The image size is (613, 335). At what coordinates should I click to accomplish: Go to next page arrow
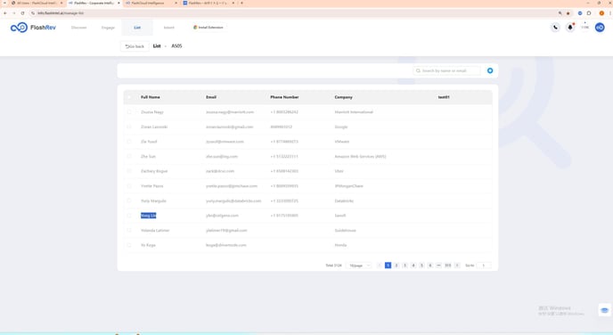pos(457,266)
